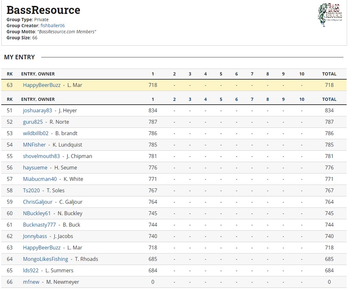The height and width of the screenshot is (290, 348).
Task: Sort standings by week 4 column header
Action: pyautogui.click(x=206, y=99)
